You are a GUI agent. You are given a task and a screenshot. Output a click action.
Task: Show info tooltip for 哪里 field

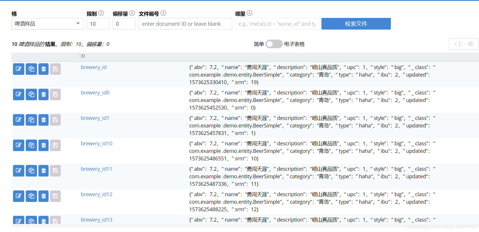pyautogui.click(x=250, y=13)
